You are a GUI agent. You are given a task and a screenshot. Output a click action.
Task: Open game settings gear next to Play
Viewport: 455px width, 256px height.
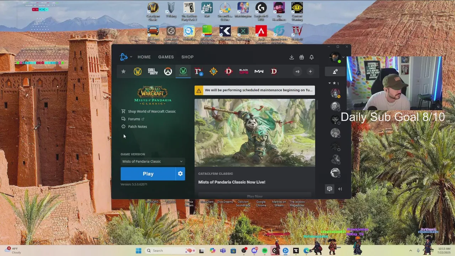click(180, 174)
